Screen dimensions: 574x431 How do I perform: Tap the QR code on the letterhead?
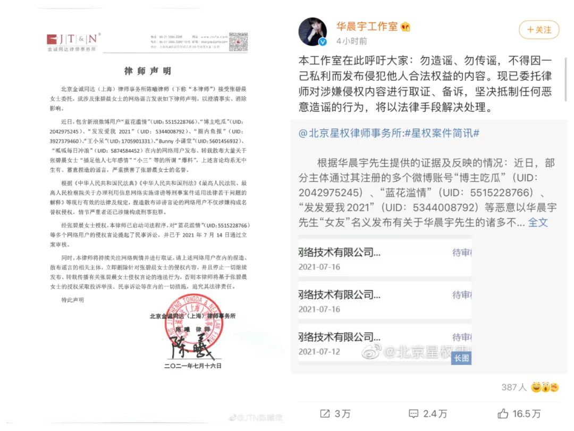point(238,42)
